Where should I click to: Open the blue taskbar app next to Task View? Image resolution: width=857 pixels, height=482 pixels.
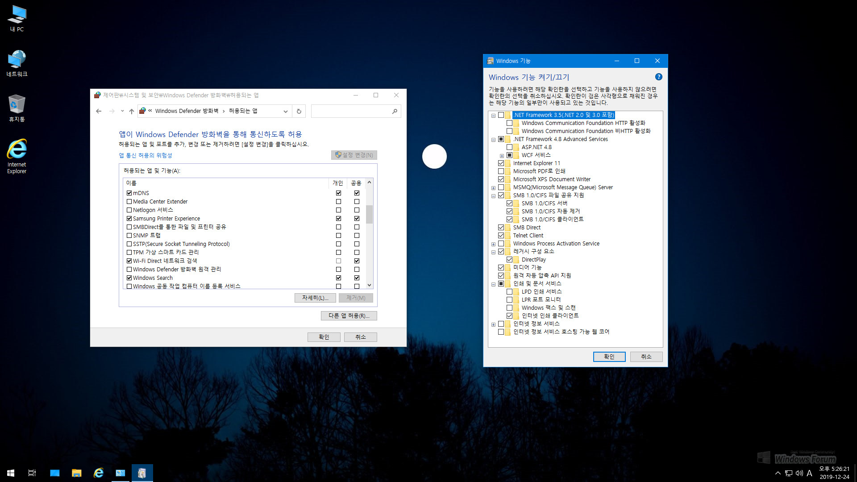(55, 473)
